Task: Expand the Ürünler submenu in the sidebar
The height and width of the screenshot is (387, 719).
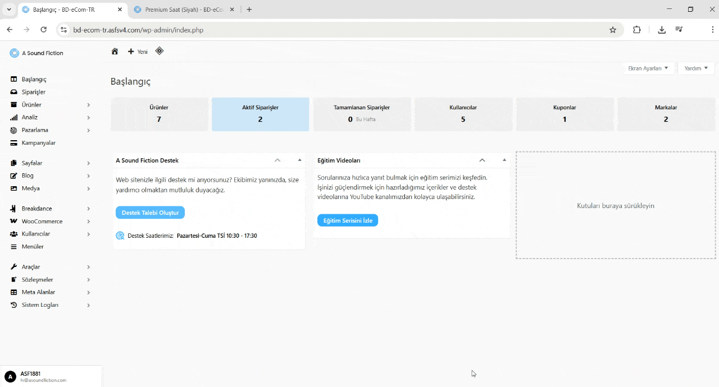Action: 89,105
